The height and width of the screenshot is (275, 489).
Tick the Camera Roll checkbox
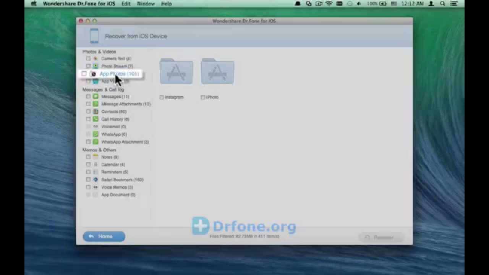tap(88, 59)
